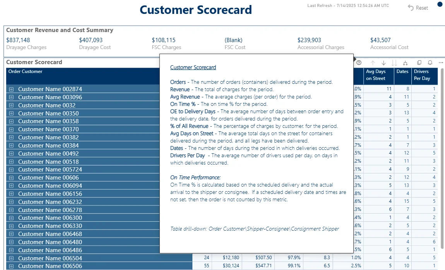The height and width of the screenshot is (270, 445).
Task: Click Last Refresh timestamp text
Action: [348, 6]
